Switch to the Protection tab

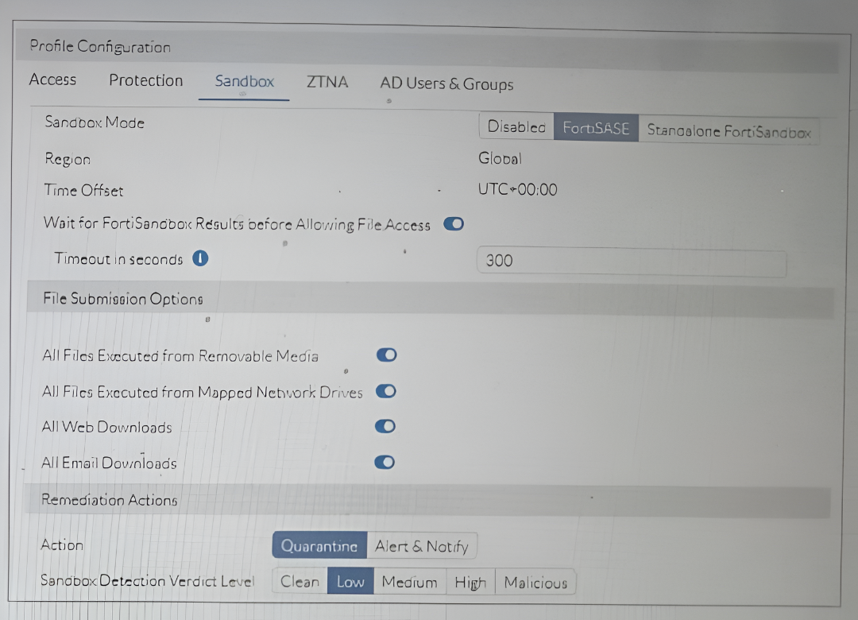pos(145,80)
